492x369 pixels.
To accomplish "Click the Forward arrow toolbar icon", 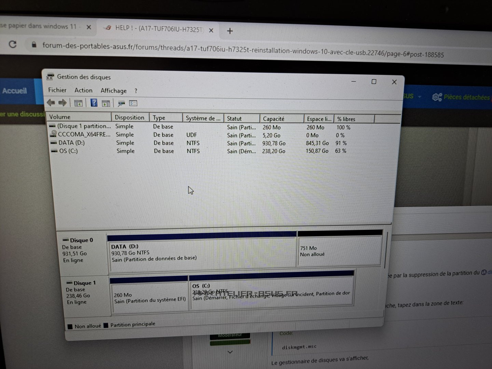I will click(x=63, y=102).
